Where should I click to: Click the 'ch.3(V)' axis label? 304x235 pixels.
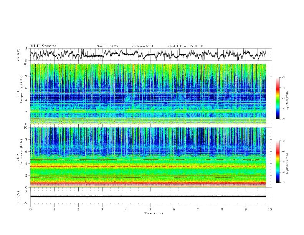point(18,197)
